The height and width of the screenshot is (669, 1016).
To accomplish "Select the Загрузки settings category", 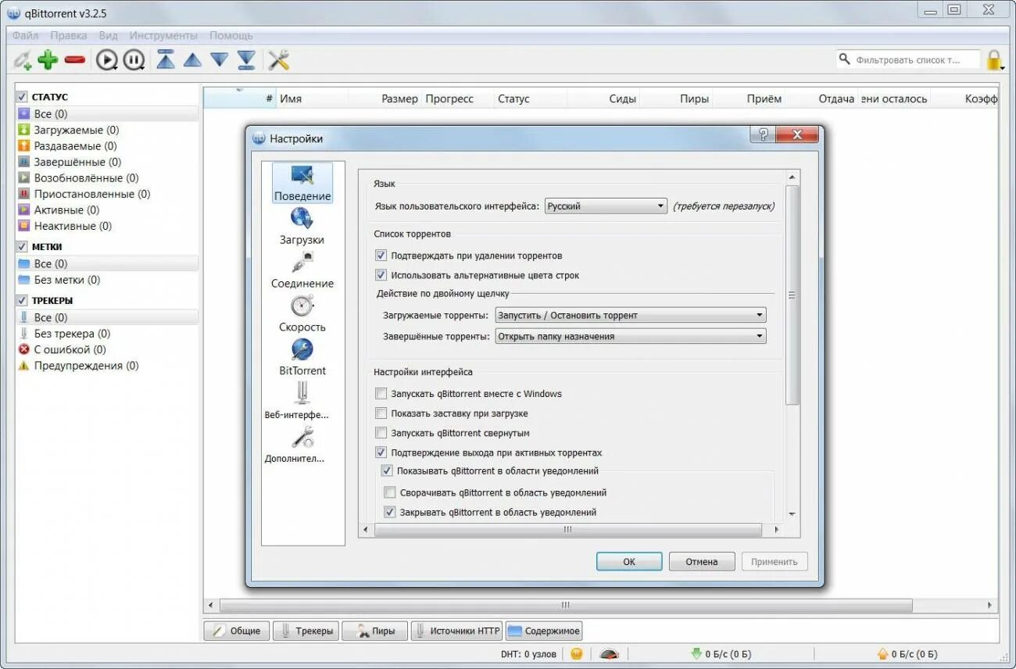I will (x=302, y=227).
